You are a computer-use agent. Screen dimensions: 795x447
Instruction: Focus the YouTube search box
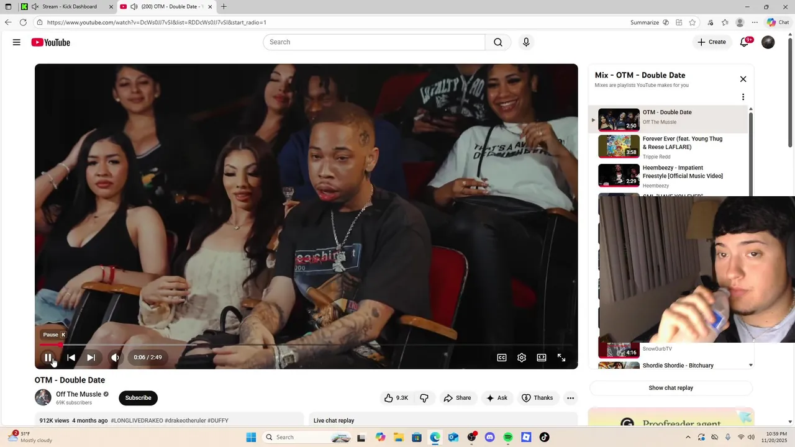(374, 42)
